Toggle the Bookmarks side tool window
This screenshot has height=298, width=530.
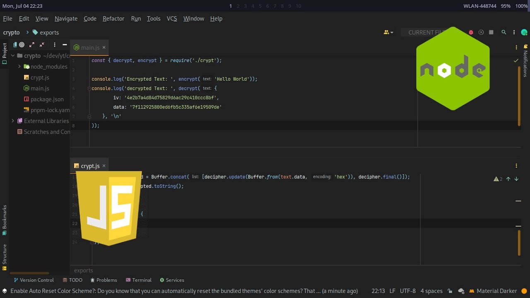tap(5, 220)
